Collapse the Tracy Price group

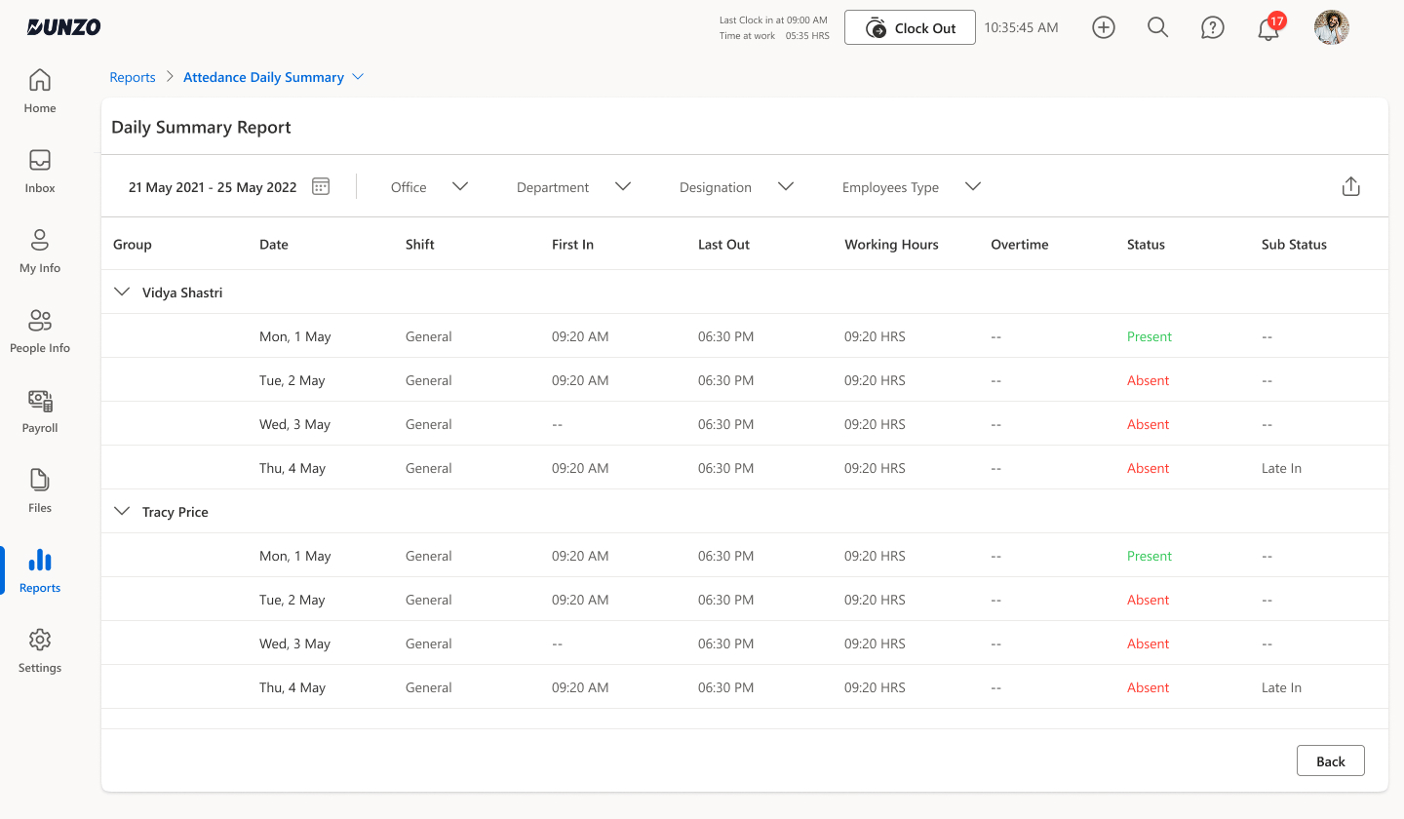[x=121, y=510]
